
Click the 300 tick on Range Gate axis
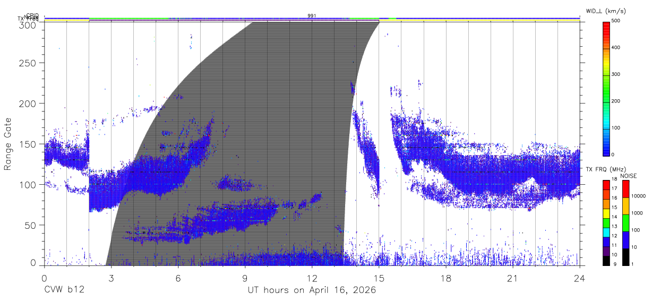coord(27,24)
